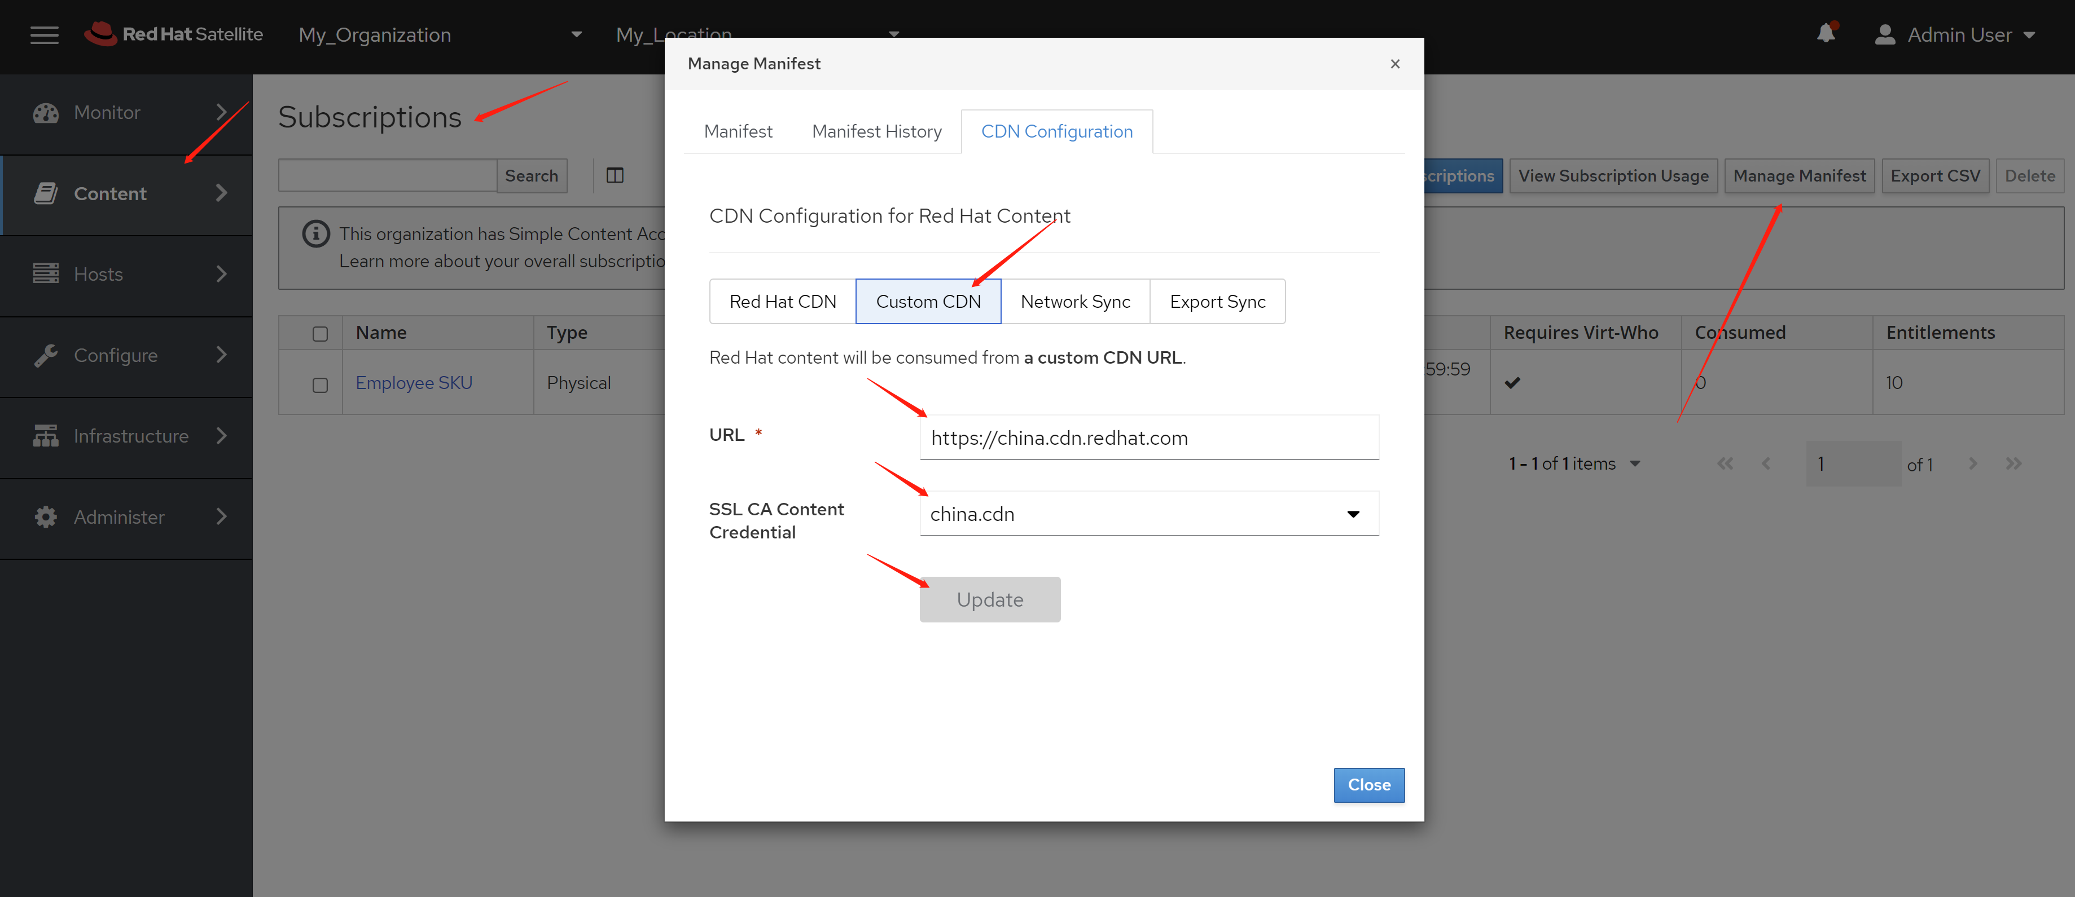Click the Administer gear icon
This screenshot has width=2075, height=897.
coord(46,516)
